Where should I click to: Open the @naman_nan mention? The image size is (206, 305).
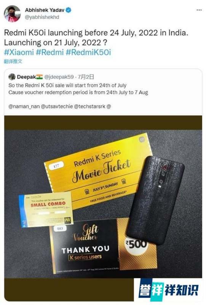(24, 106)
